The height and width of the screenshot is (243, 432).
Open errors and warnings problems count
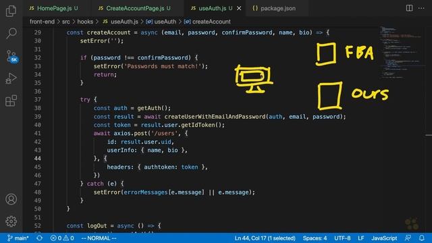[62, 238]
